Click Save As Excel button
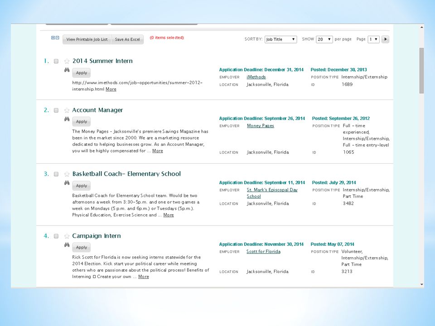This screenshot has height=326, width=435. (x=127, y=39)
